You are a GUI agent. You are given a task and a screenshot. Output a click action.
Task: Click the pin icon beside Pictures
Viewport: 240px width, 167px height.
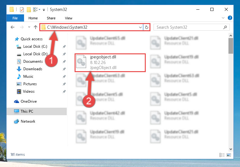click(x=64, y=84)
